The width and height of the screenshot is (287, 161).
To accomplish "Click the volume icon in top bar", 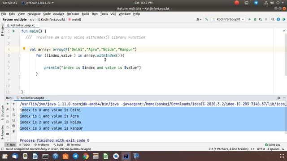I will coord(272,3).
